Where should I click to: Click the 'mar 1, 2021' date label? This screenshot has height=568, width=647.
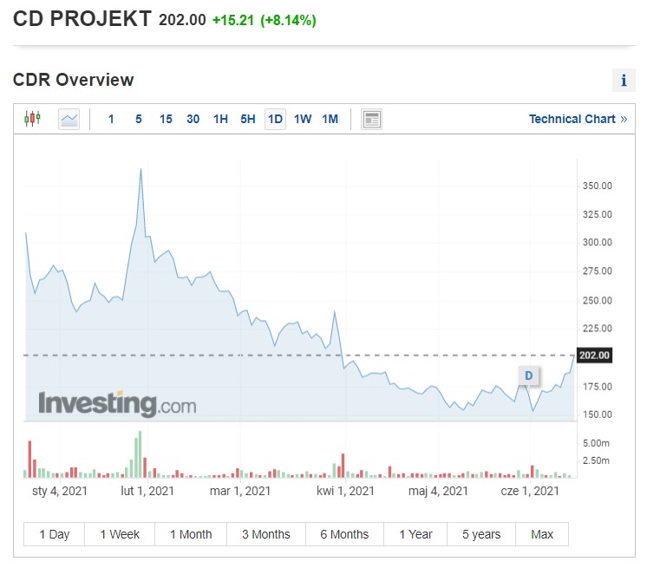(x=240, y=491)
